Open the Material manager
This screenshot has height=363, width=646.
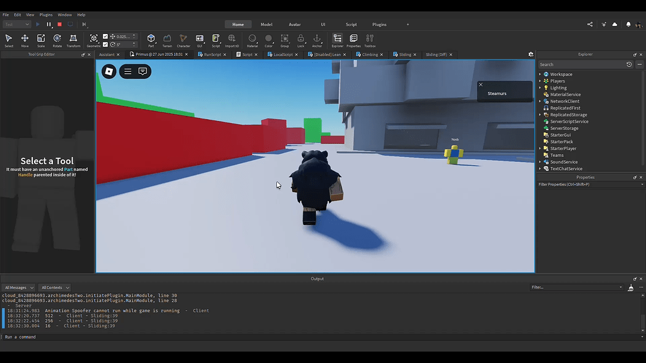254,39
